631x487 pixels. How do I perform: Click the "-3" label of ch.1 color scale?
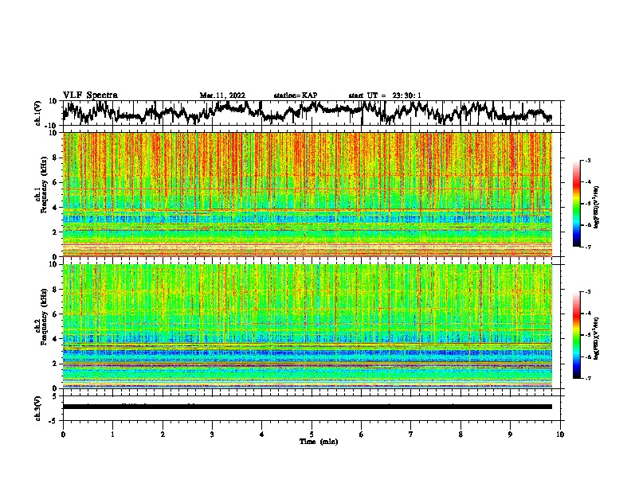(x=588, y=160)
